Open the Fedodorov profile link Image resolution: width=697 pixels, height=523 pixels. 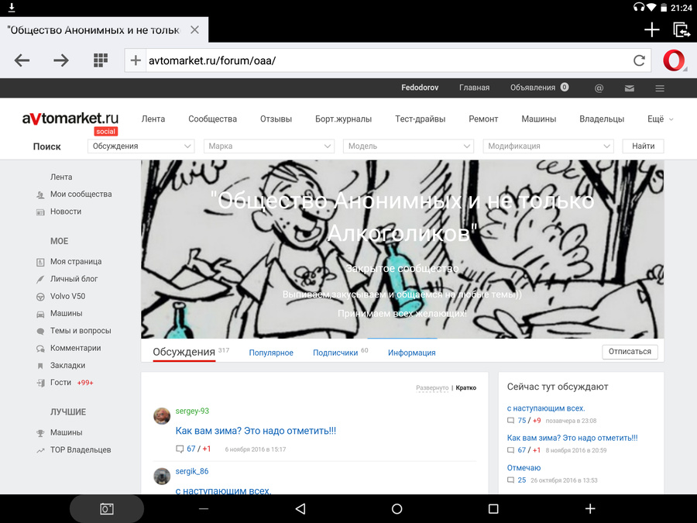(x=420, y=88)
